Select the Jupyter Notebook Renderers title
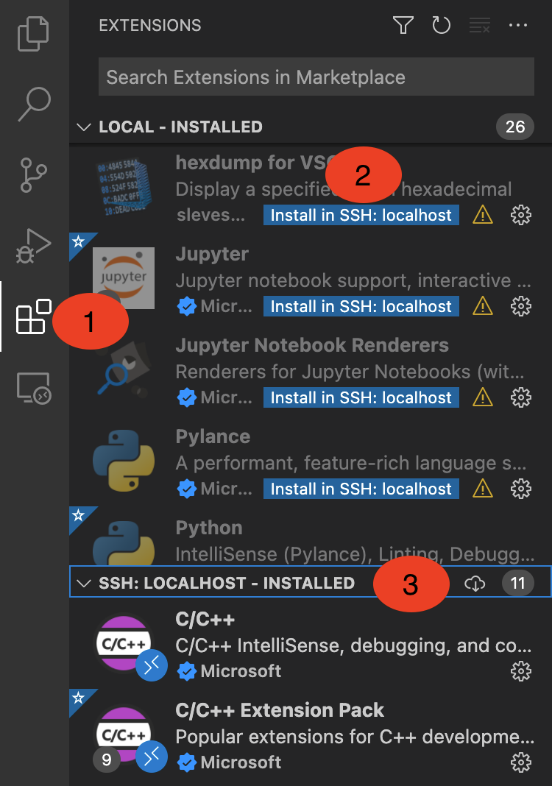 click(312, 345)
